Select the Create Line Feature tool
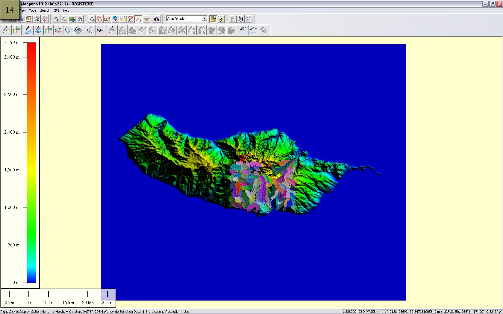 [28, 30]
